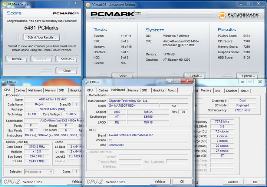Viewport: 267px width, 187px height.
Task: Open Memory tab in front CPU-Z window
Action: 133,90
